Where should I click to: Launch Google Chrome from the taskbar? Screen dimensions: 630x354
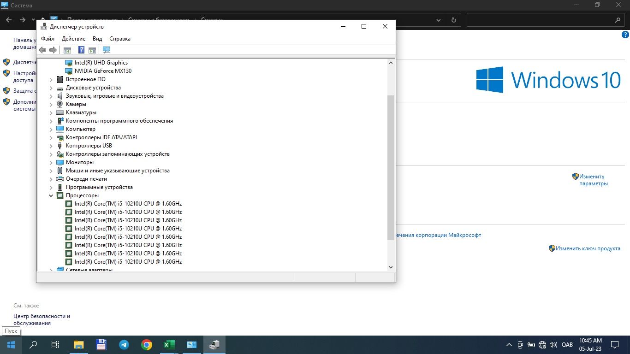tap(147, 345)
